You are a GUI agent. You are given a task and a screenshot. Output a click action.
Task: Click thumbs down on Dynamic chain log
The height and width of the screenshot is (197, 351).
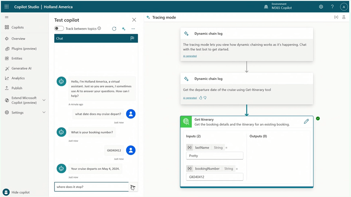click(x=205, y=98)
